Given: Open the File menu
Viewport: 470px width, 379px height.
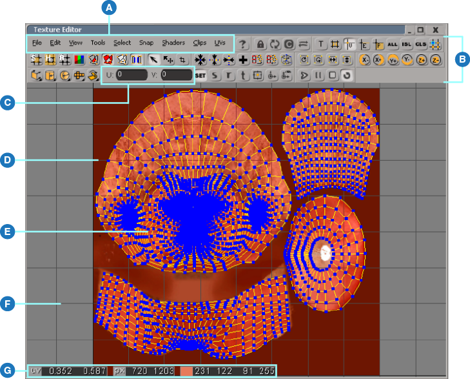Looking at the screenshot, I should pos(37,43).
